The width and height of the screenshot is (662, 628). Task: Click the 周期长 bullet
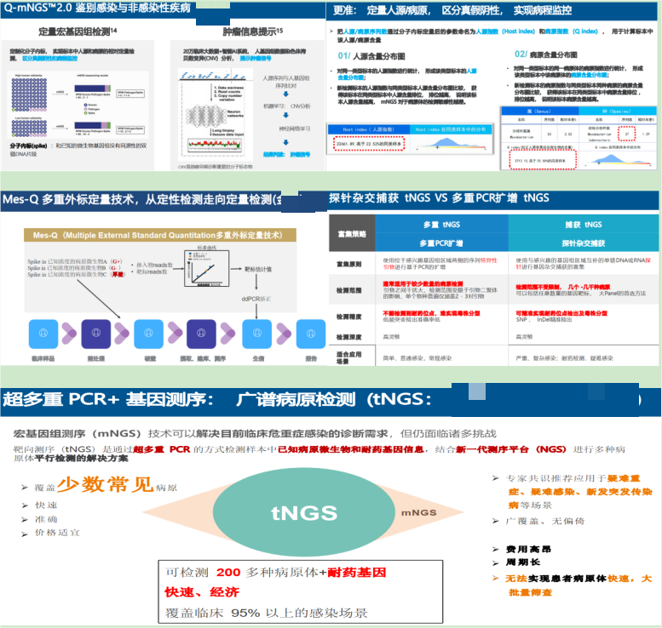pyautogui.click(x=523, y=562)
